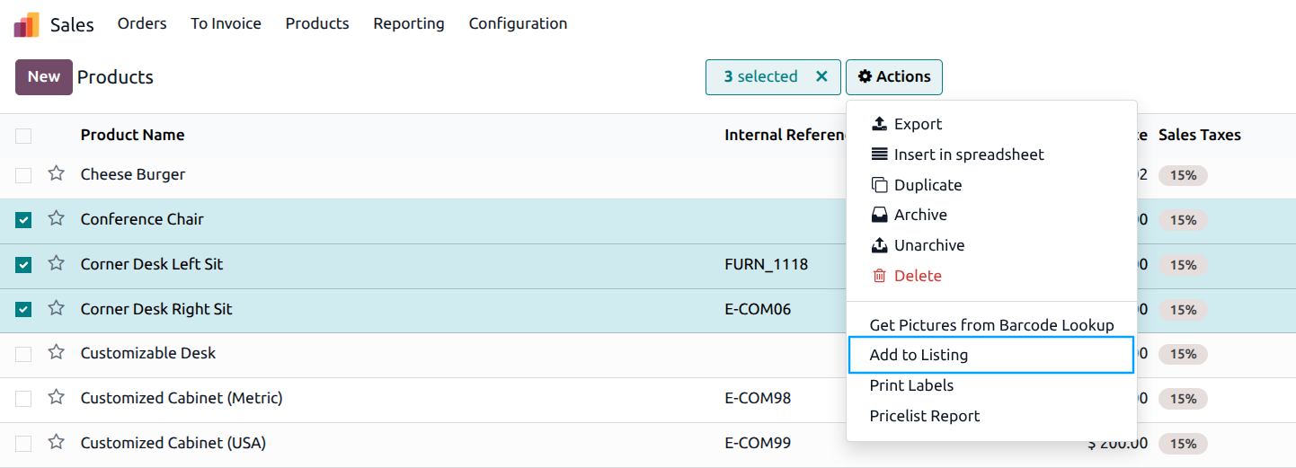This screenshot has width=1296, height=468.
Task: Open the Reporting menu
Action: [409, 23]
